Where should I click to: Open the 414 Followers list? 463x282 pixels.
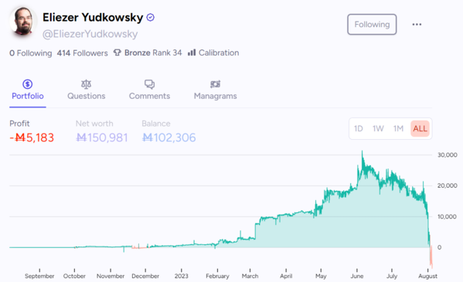click(83, 53)
